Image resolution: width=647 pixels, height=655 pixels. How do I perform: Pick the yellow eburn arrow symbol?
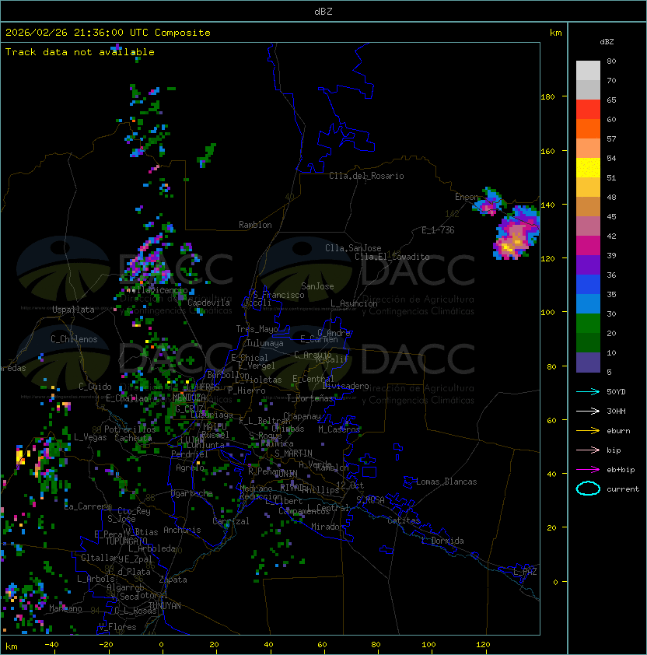point(588,431)
